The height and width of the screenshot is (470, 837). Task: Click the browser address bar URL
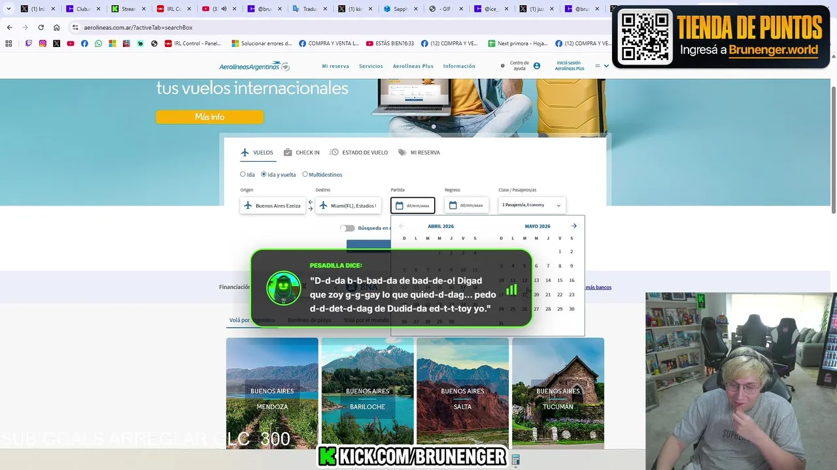(x=138, y=27)
